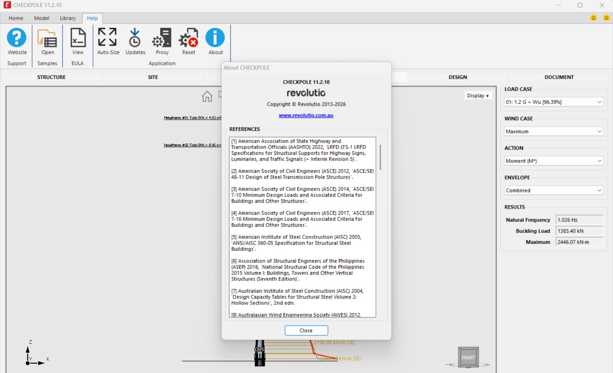This screenshot has width=613, height=373.
Task: Open the SITE section tab
Action: click(x=153, y=77)
